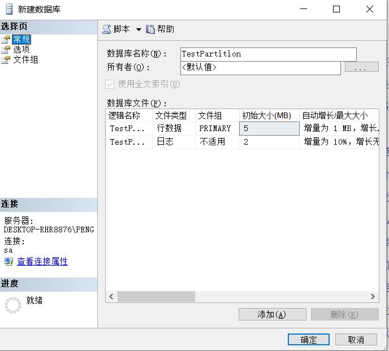Viewport: 389px width, 351px height.
Task: Click the owner field showing <默认值>
Action: click(261, 68)
